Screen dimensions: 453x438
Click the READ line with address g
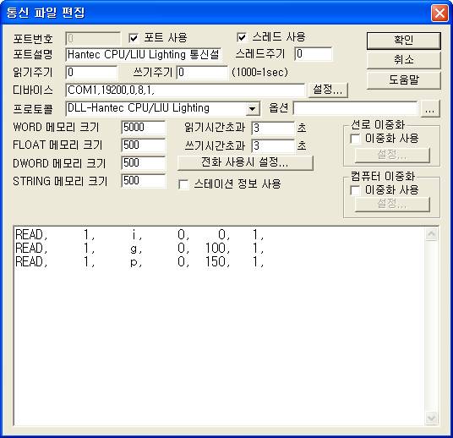coord(139,249)
